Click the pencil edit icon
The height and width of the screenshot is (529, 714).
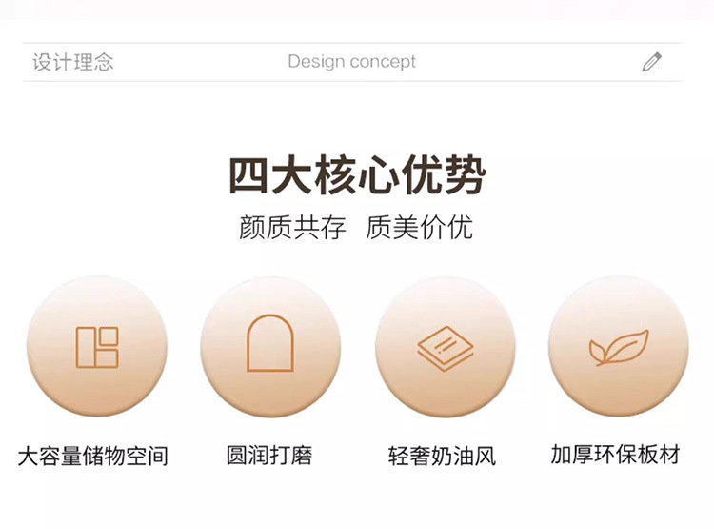(651, 62)
